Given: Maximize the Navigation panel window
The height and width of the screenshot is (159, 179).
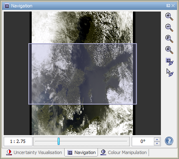Looking at the screenshot, I should point(168,6).
